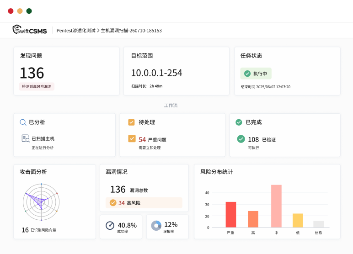
Task: Open Pentest渗透化测试 breadcrumb item
Action: pyautogui.click(x=76, y=31)
